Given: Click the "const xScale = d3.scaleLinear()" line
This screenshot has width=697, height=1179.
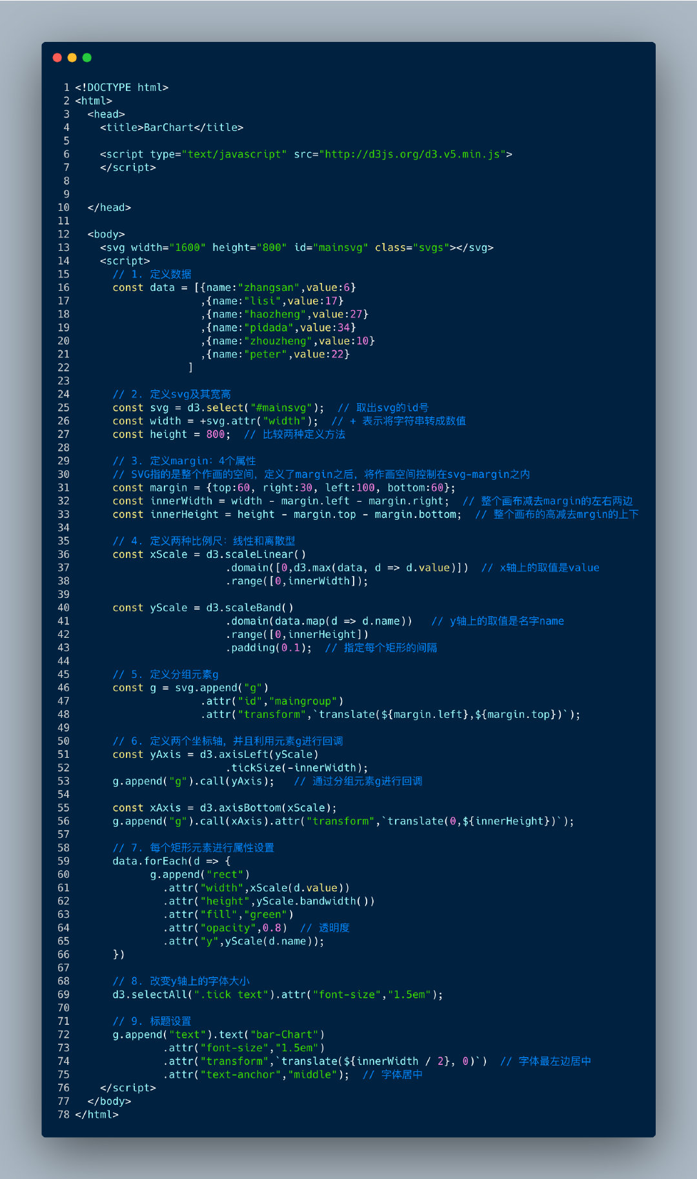Looking at the screenshot, I should coord(209,554).
